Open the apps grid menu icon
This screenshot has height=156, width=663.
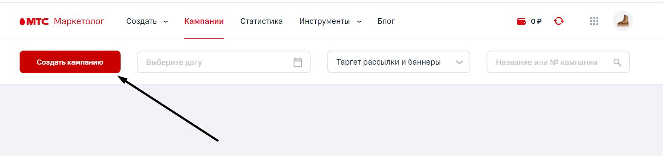[594, 21]
